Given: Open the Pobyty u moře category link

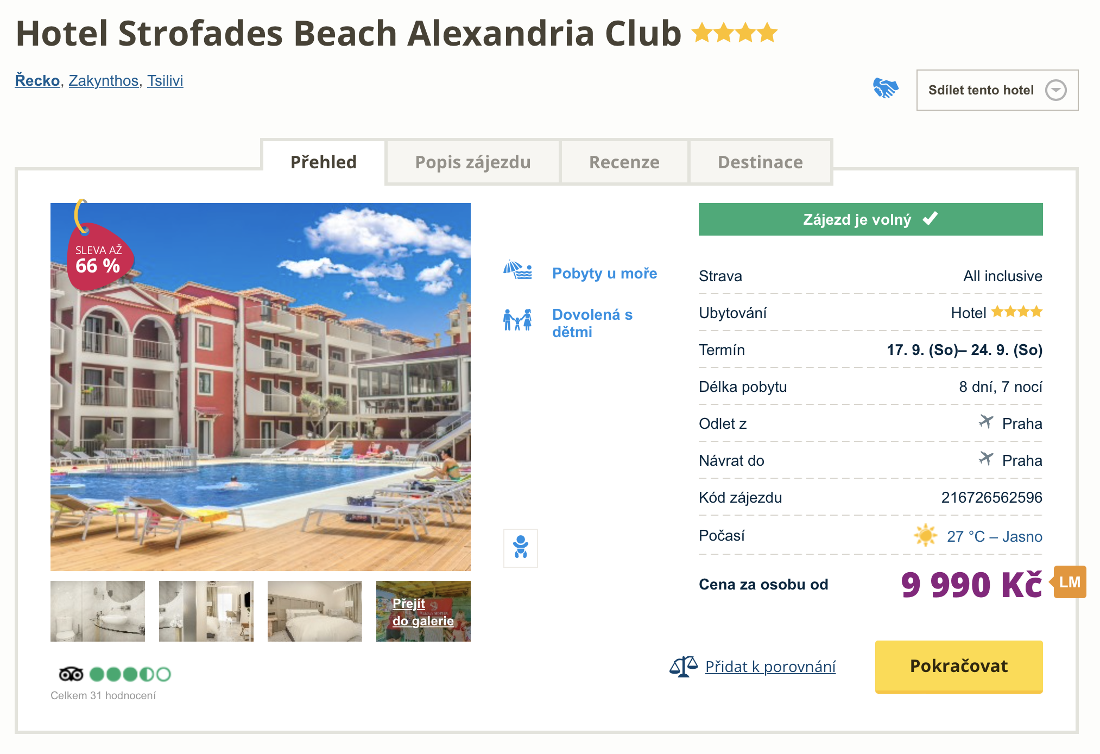Looking at the screenshot, I should pos(604,273).
